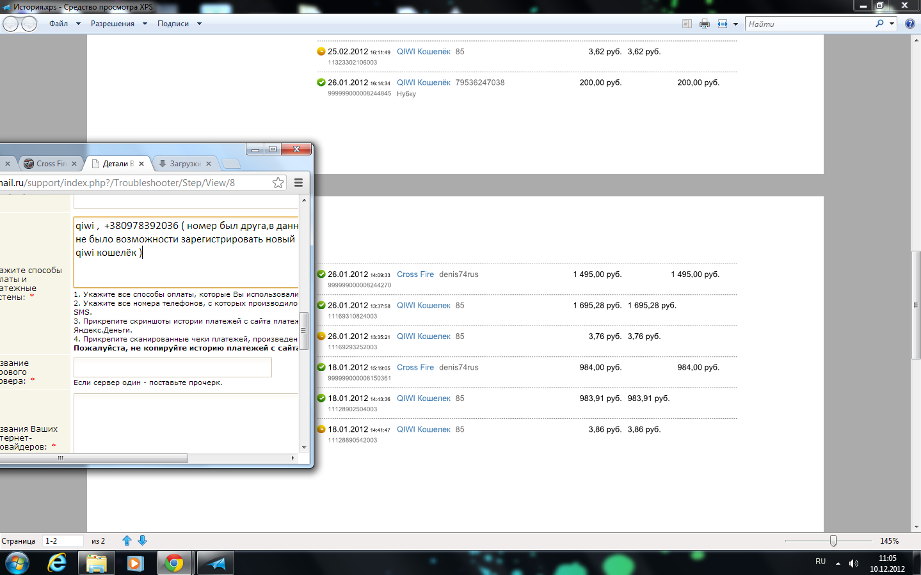Click the XPS viewer vertical scrollbar thumb

tap(916, 305)
